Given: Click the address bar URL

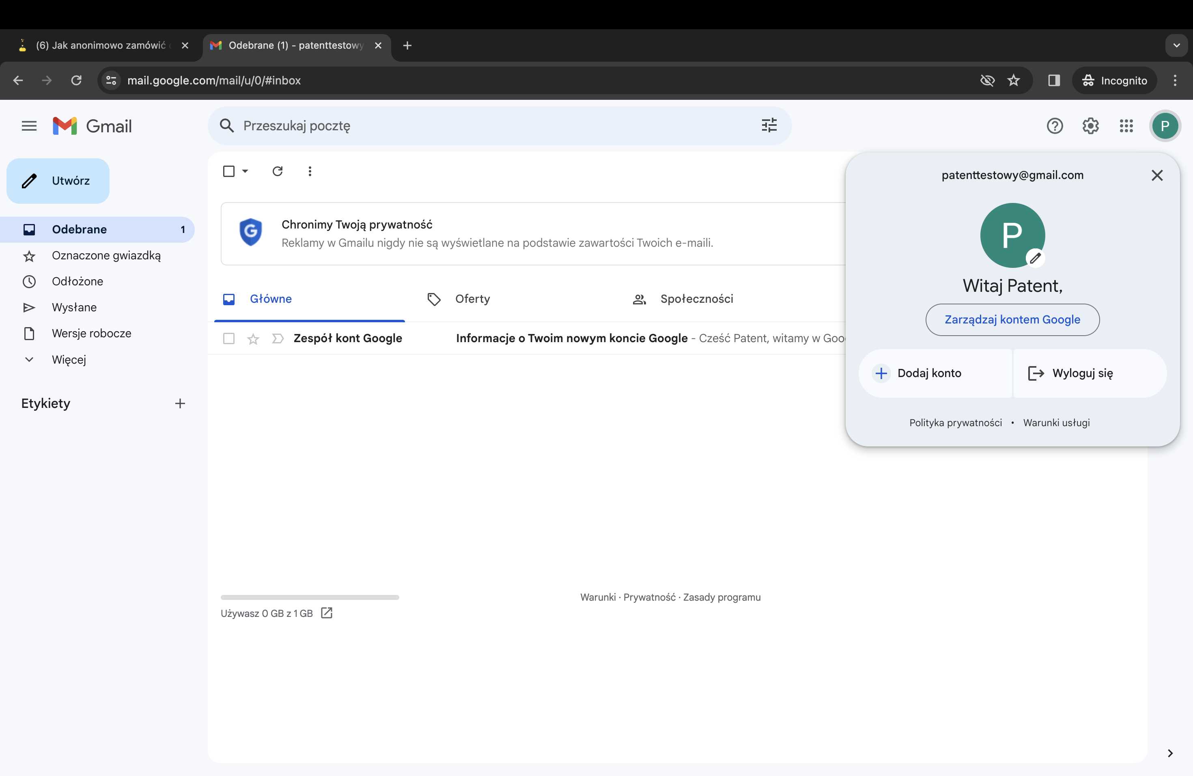Looking at the screenshot, I should (x=214, y=80).
